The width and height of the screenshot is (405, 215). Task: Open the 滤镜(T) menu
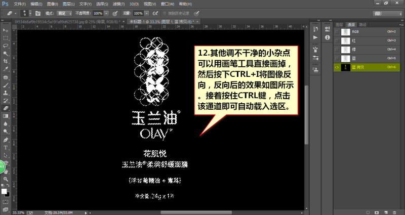[118, 4]
